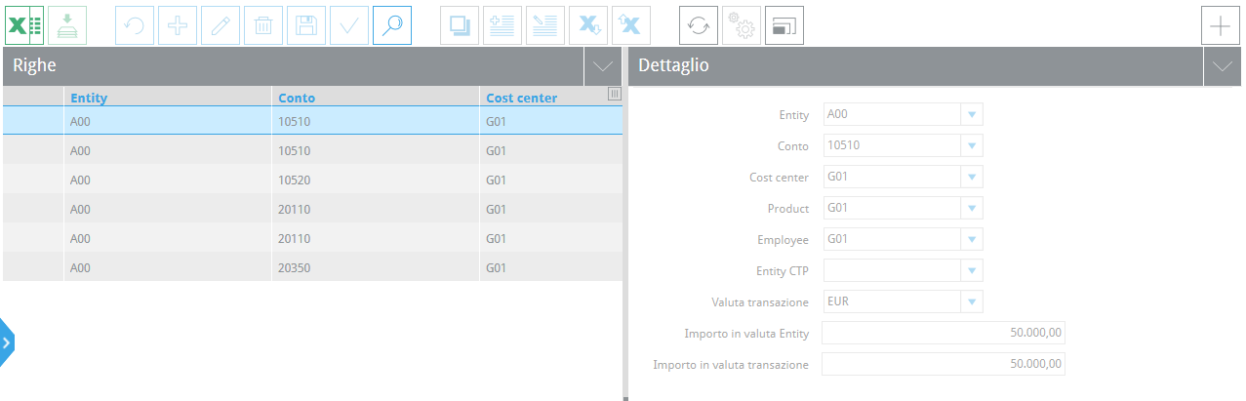Add a new row with plus icon
Image resolution: width=1246 pixels, height=401 pixels.
pos(178,25)
